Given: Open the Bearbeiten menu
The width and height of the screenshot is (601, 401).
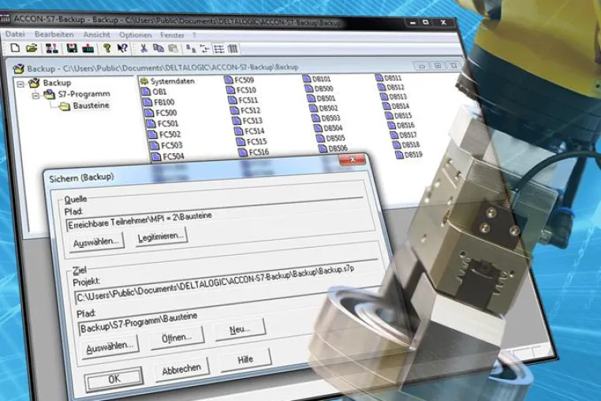Looking at the screenshot, I should pos(54,35).
